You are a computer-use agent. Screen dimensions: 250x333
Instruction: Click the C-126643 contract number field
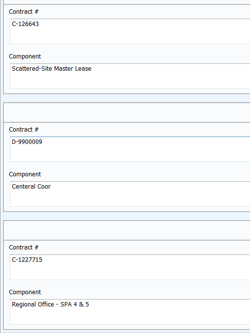pos(130,31)
